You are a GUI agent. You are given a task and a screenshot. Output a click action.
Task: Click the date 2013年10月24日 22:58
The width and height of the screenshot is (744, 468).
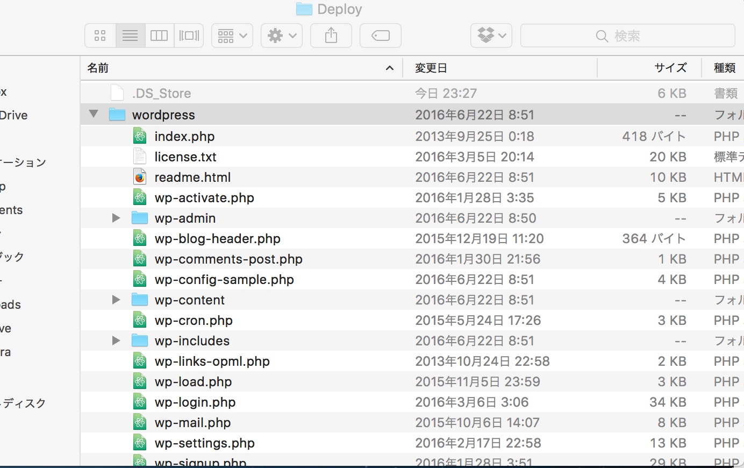(482, 361)
